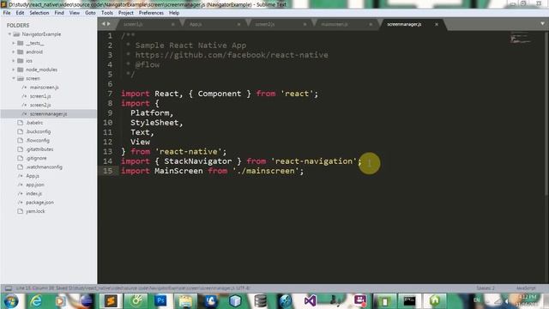The width and height of the screenshot is (549, 309).
Task: Open .watchmanconfig in the sidebar
Action: click(x=44, y=167)
